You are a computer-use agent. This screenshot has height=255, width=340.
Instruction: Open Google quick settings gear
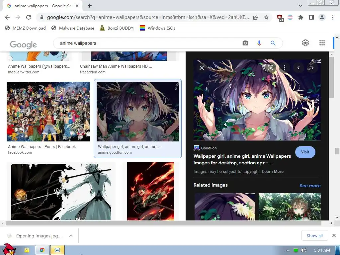click(305, 43)
